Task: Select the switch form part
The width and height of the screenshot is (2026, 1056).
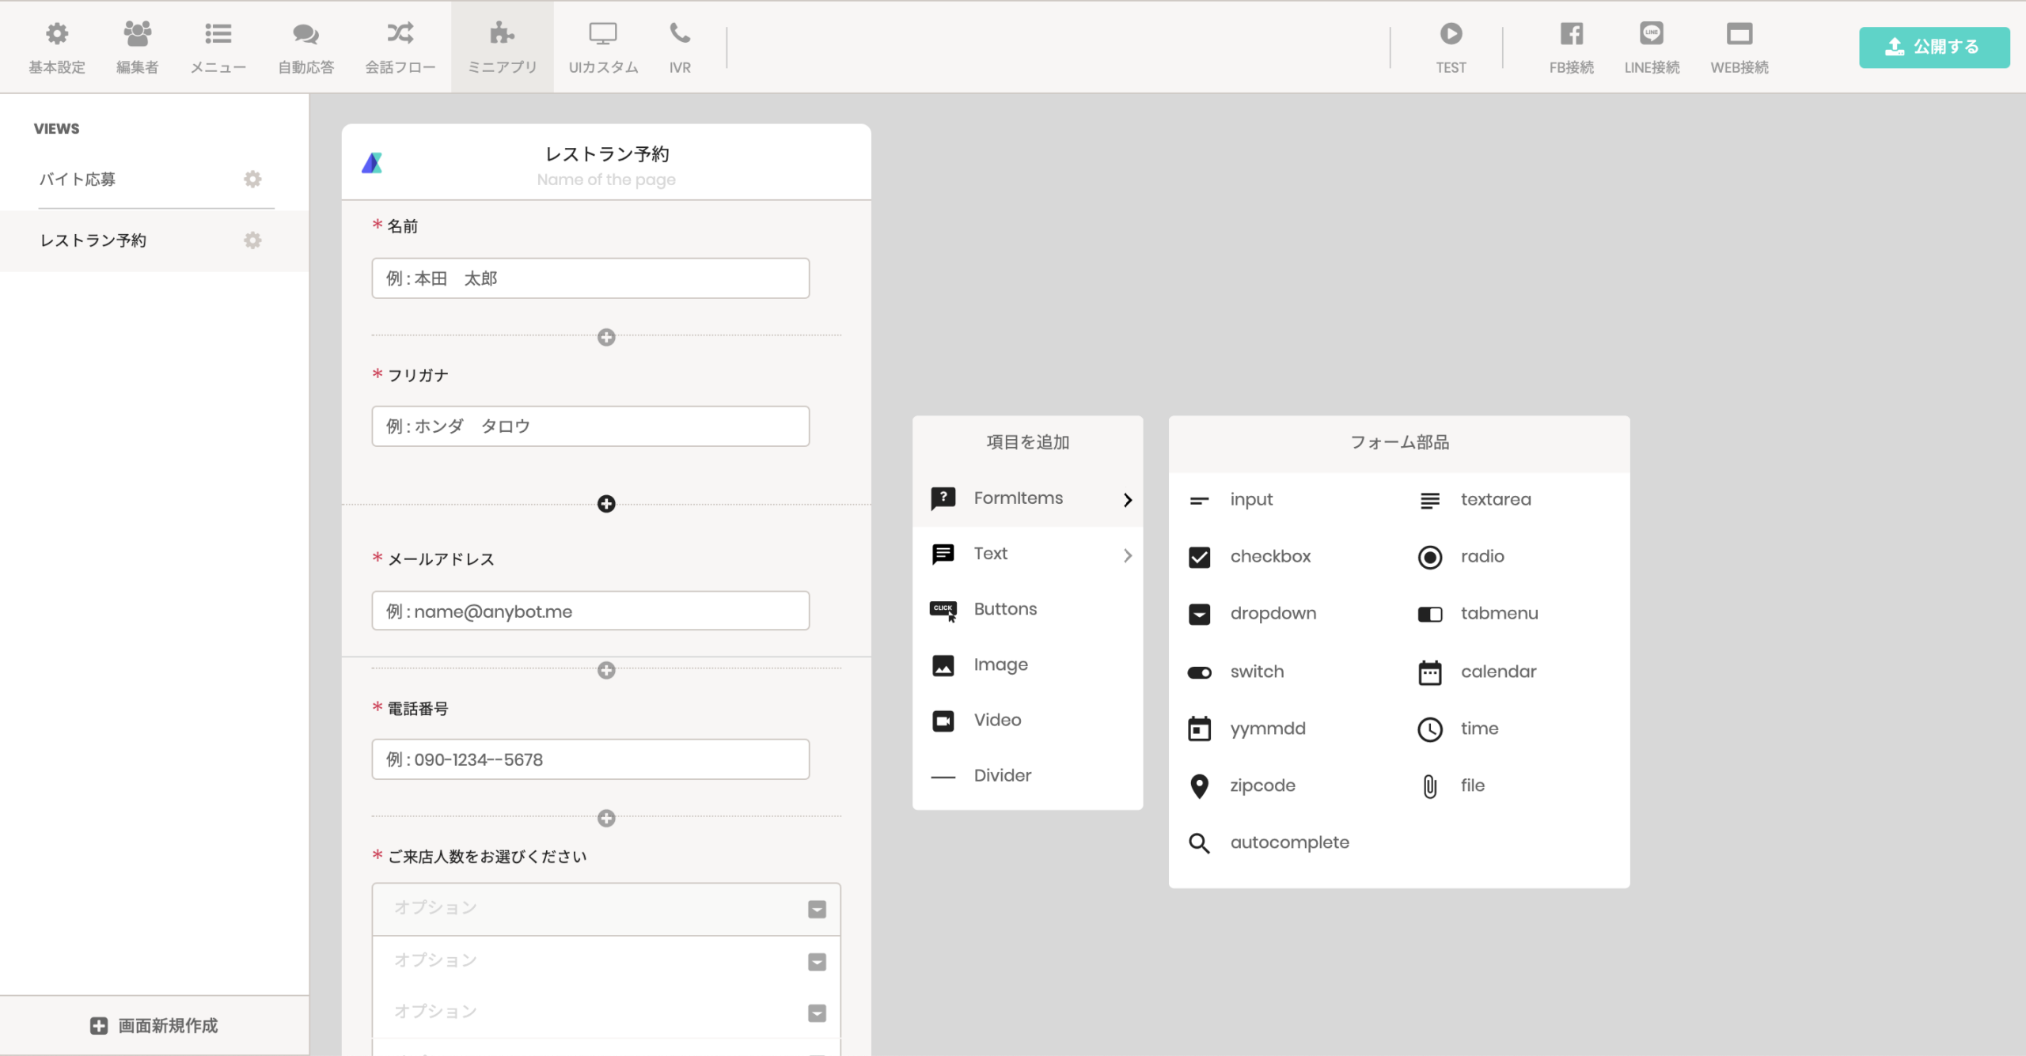Action: tap(1256, 672)
